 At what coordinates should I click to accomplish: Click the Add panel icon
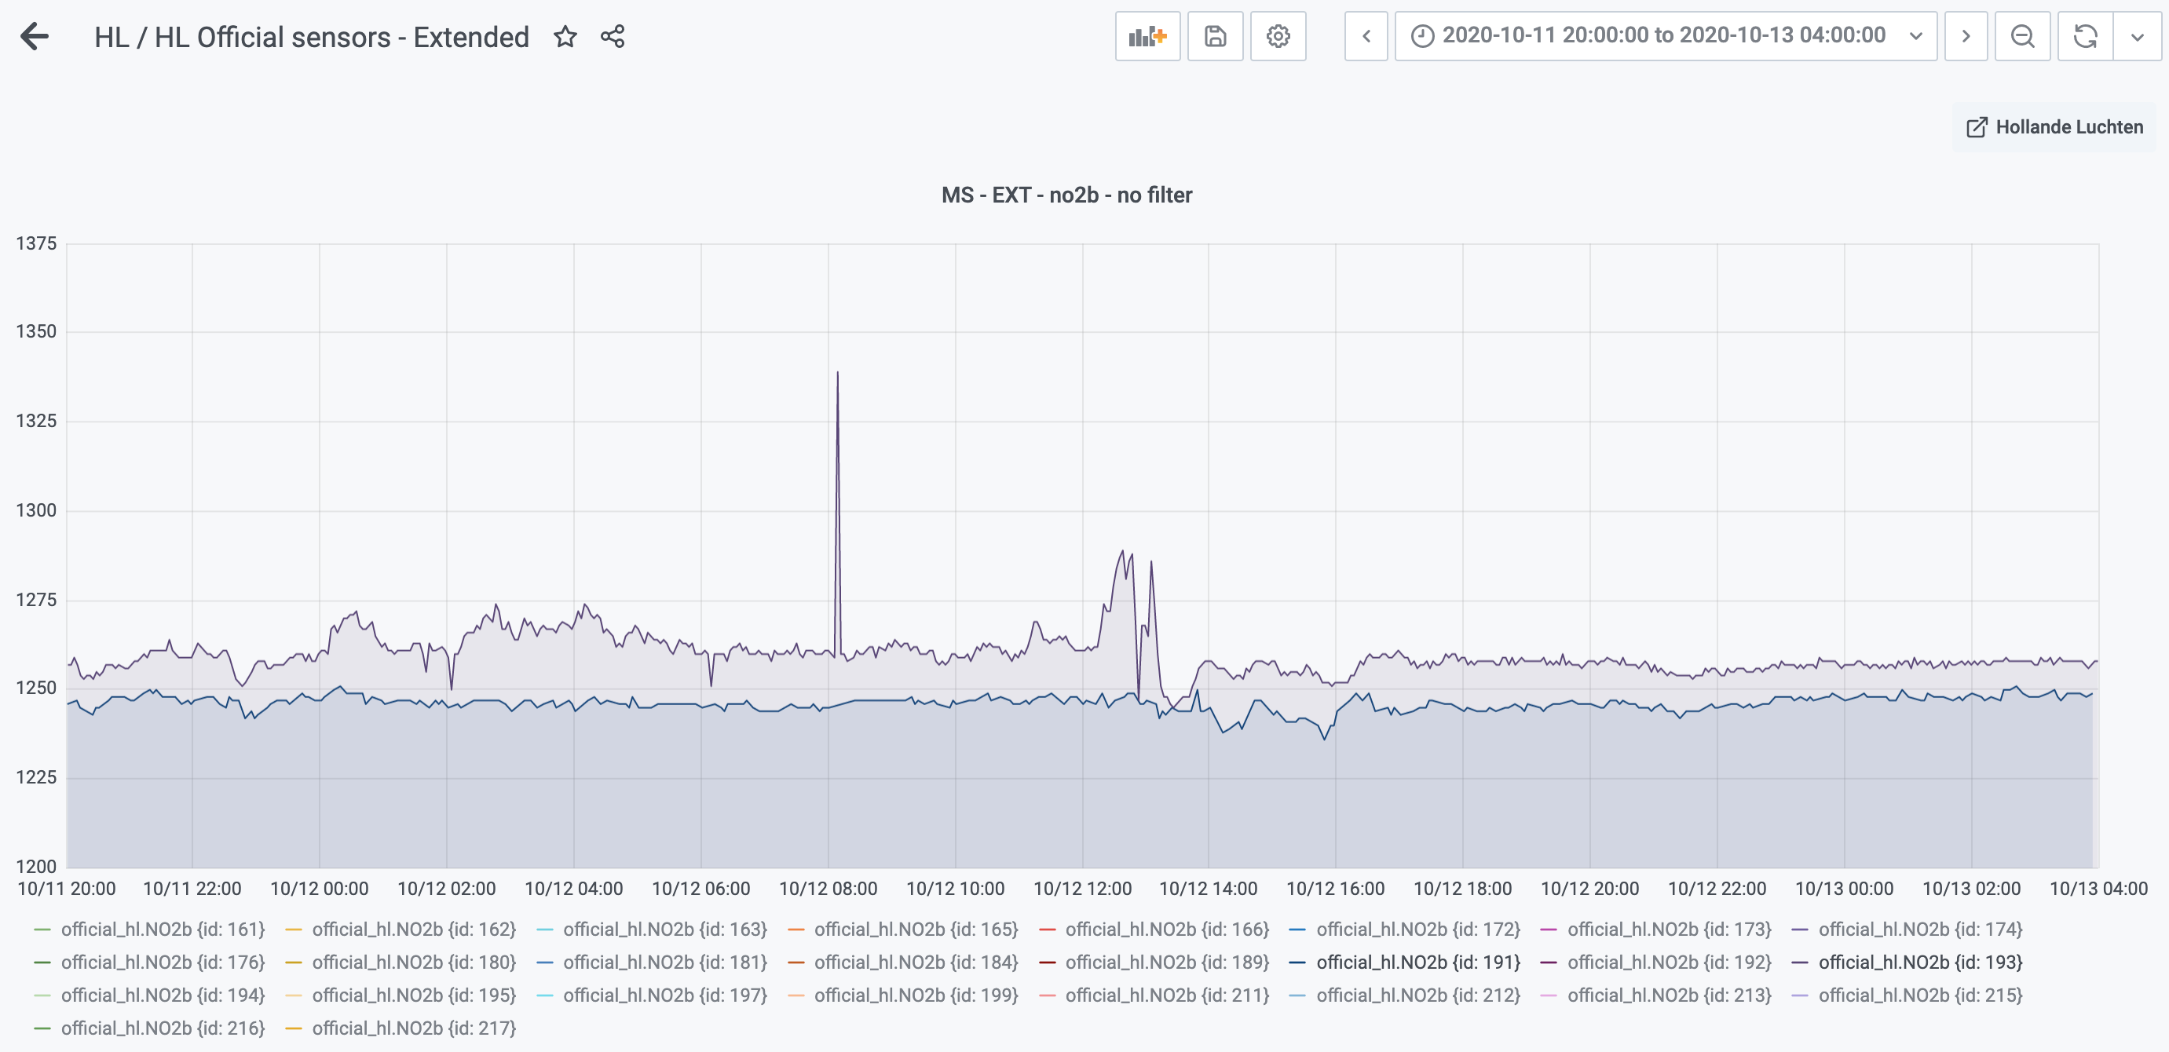click(x=1147, y=36)
